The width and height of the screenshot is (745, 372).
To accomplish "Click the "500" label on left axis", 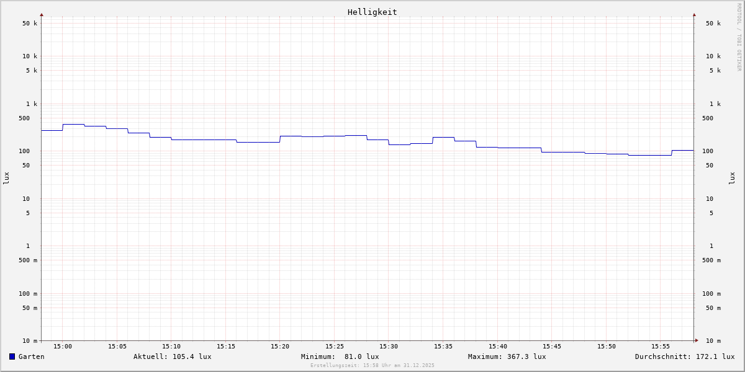I will pos(24,118).
